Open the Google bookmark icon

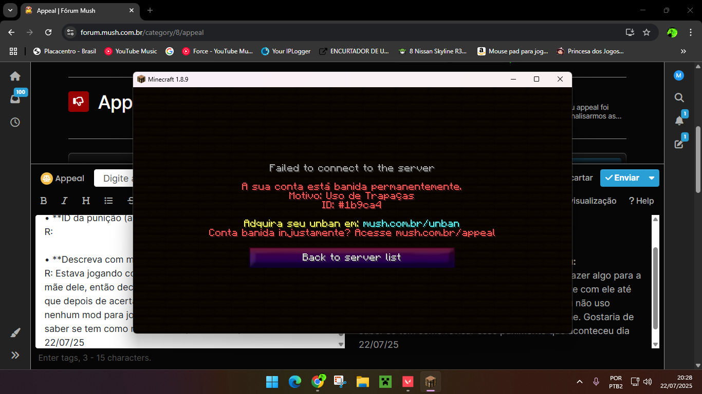pos(169,51)
